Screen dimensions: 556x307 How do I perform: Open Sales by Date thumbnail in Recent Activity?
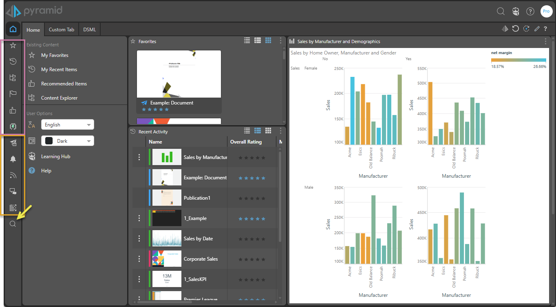[x=167, y=239]
